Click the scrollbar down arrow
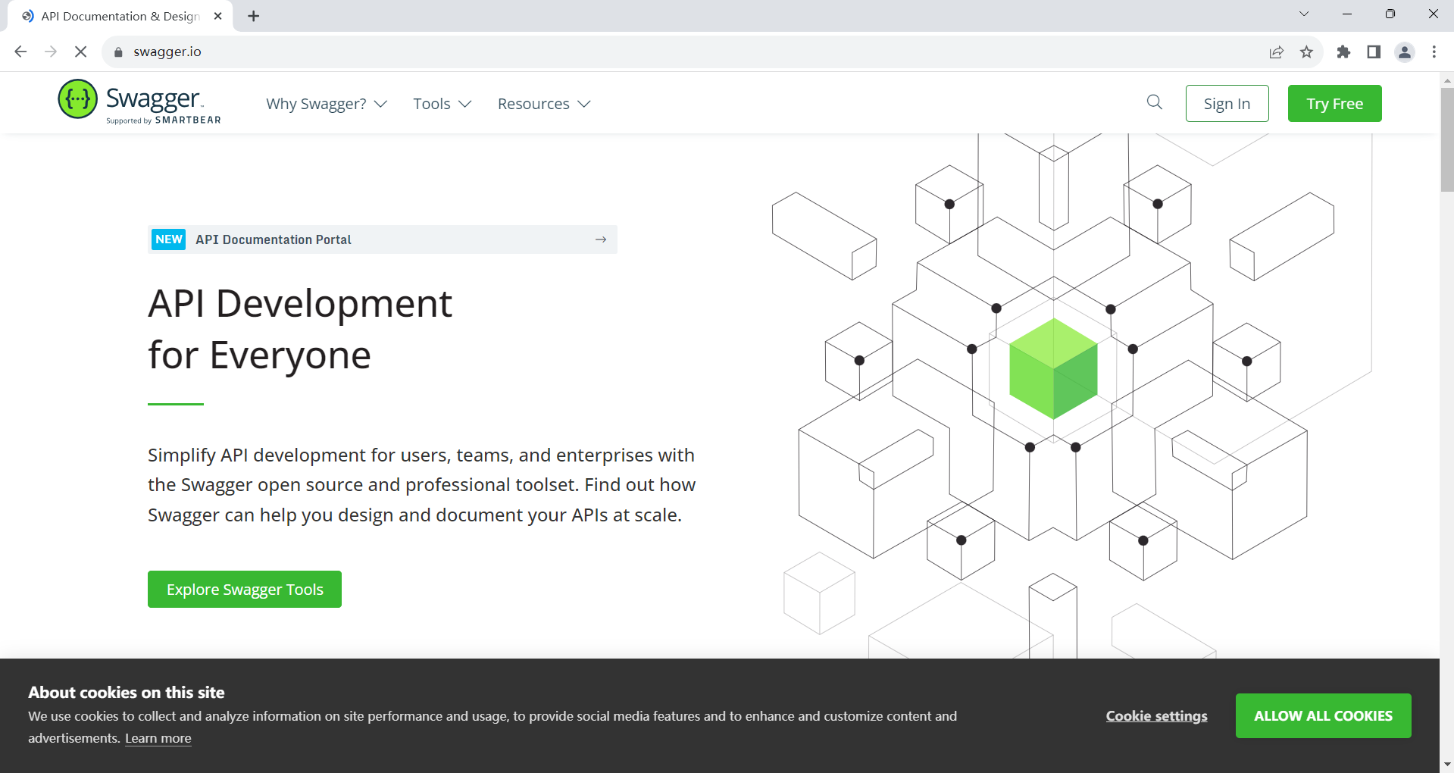The image size is (1454, 773). tap(1447, 764)
